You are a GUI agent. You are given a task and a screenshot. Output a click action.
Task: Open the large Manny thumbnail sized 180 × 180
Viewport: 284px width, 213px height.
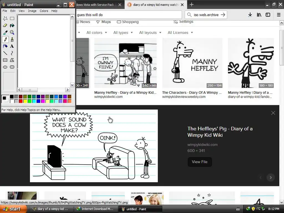[251, 63]
